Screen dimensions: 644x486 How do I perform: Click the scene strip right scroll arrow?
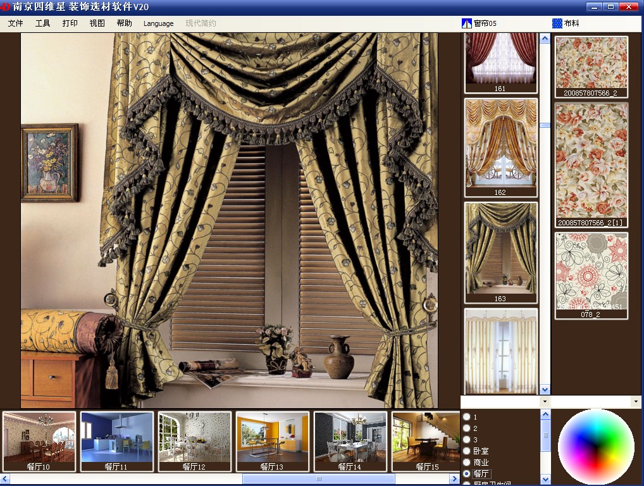pos(454,478)
